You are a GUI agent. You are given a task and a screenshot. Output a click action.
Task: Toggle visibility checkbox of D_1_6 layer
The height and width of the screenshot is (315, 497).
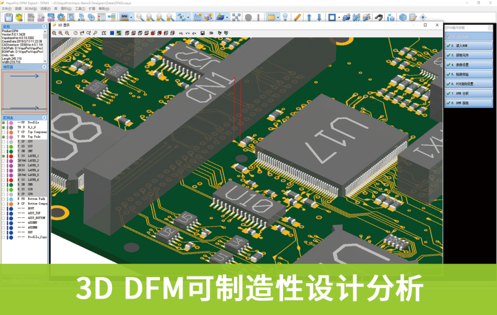point(4,128)
